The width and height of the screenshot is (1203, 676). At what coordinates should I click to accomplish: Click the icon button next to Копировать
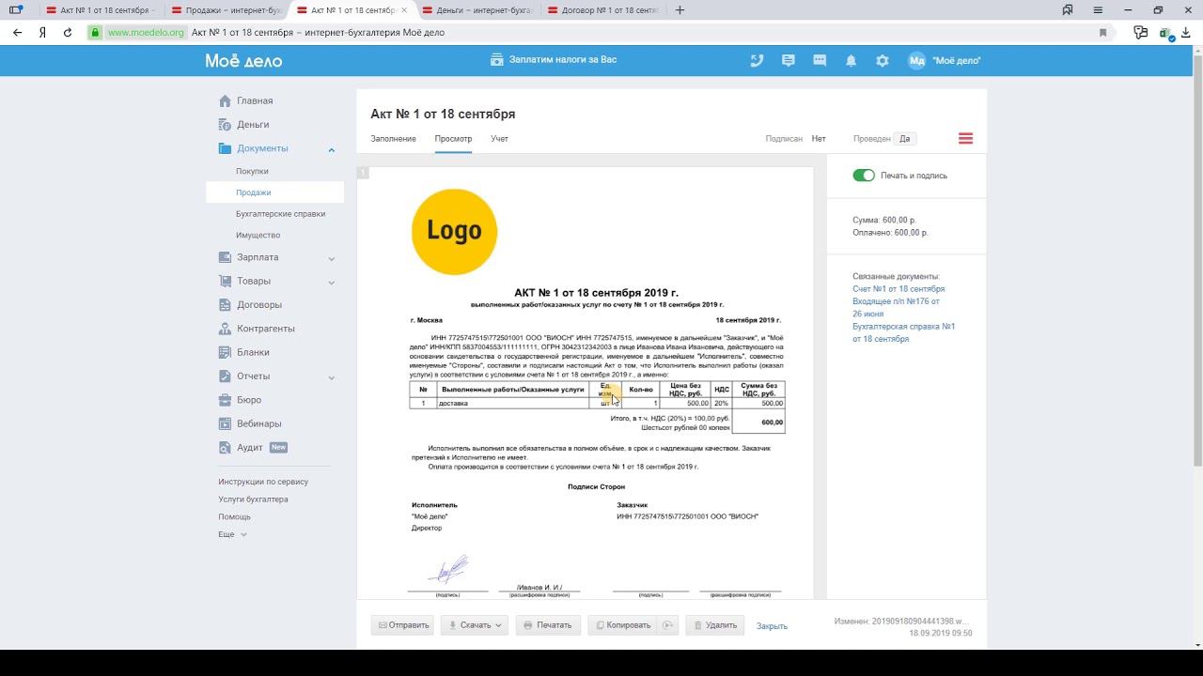668,625
